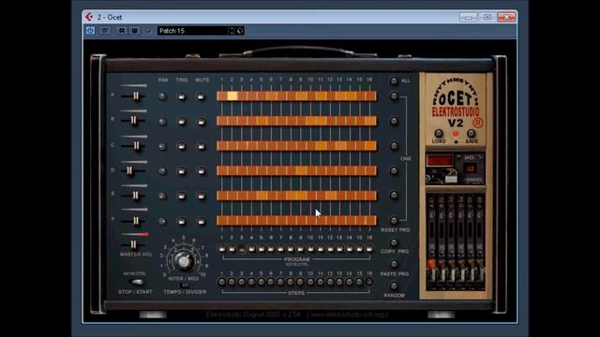Toggle the STOP / START switch
Screen dimensions: 600x337
pyautogui.click(x=137, y=282)
